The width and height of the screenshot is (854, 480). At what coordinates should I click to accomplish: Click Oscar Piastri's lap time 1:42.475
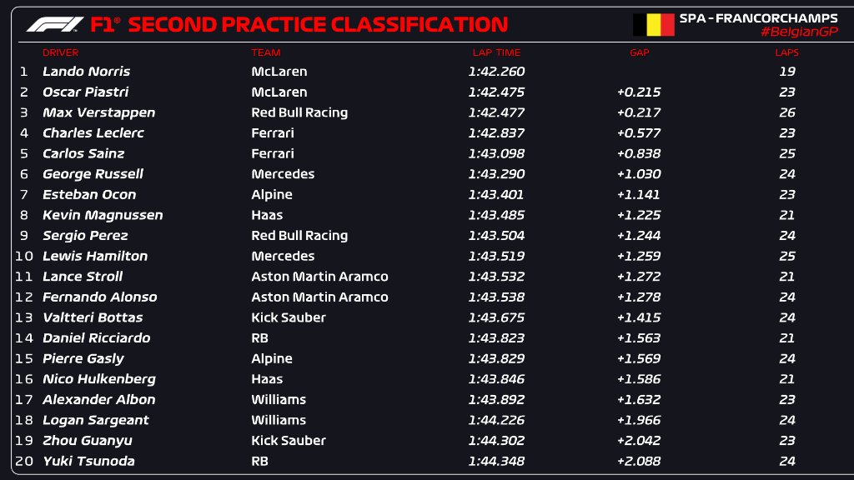[x=496, y=92]
